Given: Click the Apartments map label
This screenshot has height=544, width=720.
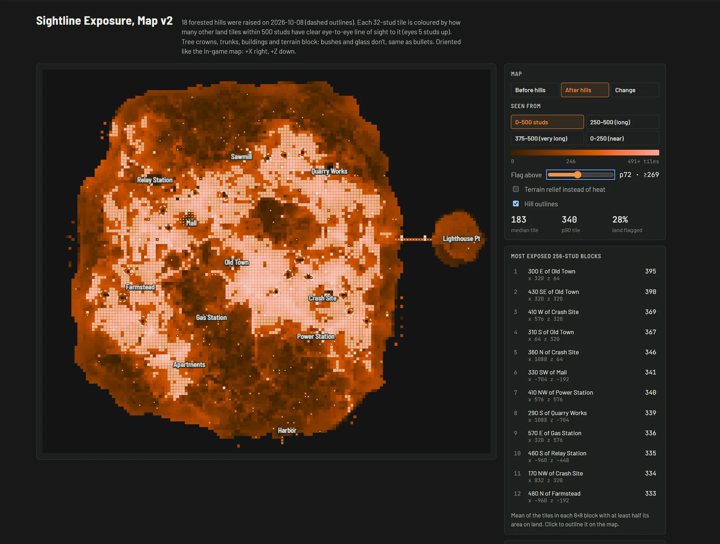Looking at the screenshot, I should 189,365.
